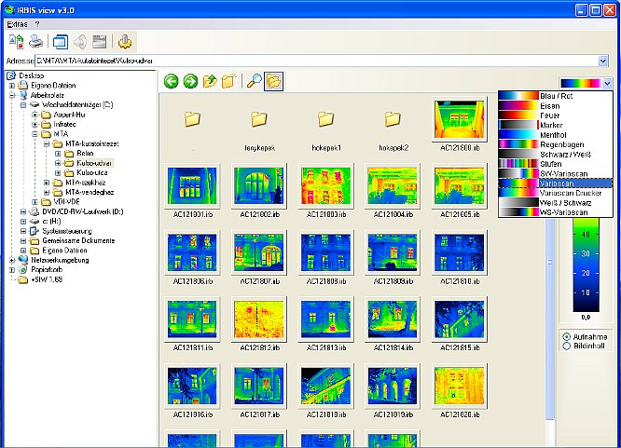
Task: Collapse the Arbeitsplatz tree node
Action: click(12, 95)
